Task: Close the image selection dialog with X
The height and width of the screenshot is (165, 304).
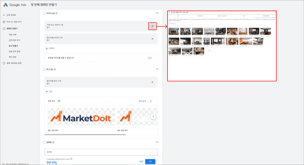Action: pyautogui.click(x=169, y=13)
